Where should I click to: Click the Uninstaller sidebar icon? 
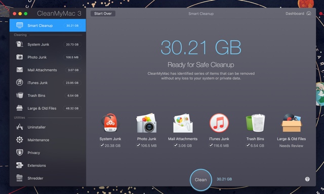20,127
